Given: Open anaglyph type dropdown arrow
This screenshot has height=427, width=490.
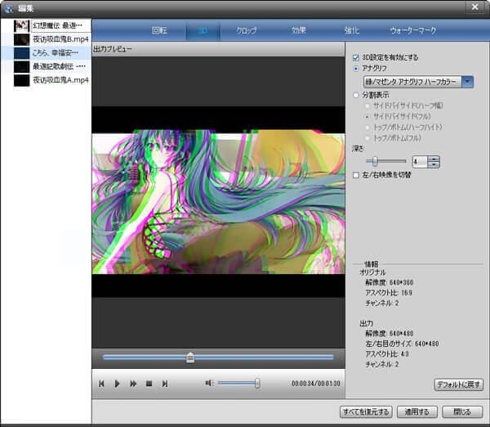Looking at the screenshot, I should tap(467, 82).
